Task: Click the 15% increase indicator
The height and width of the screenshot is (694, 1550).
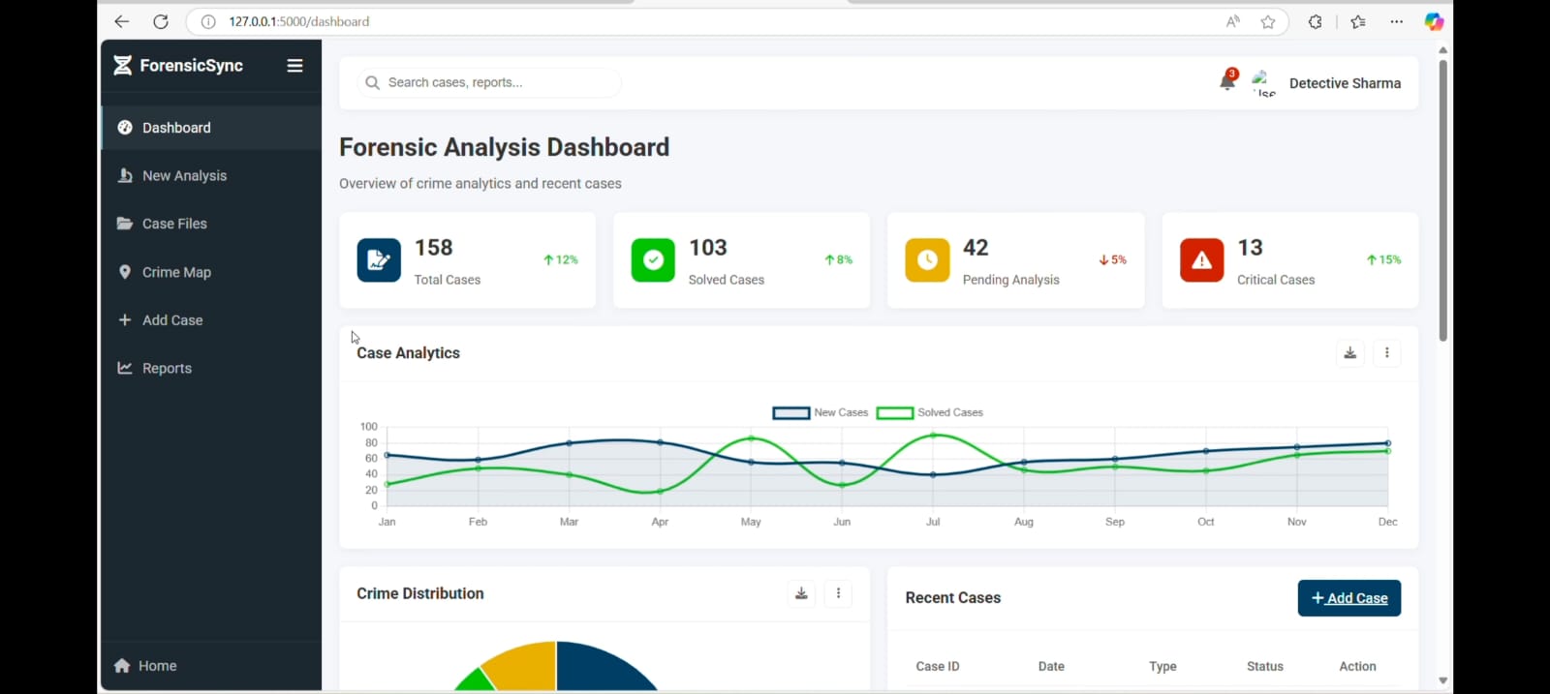Action: 1384,260
